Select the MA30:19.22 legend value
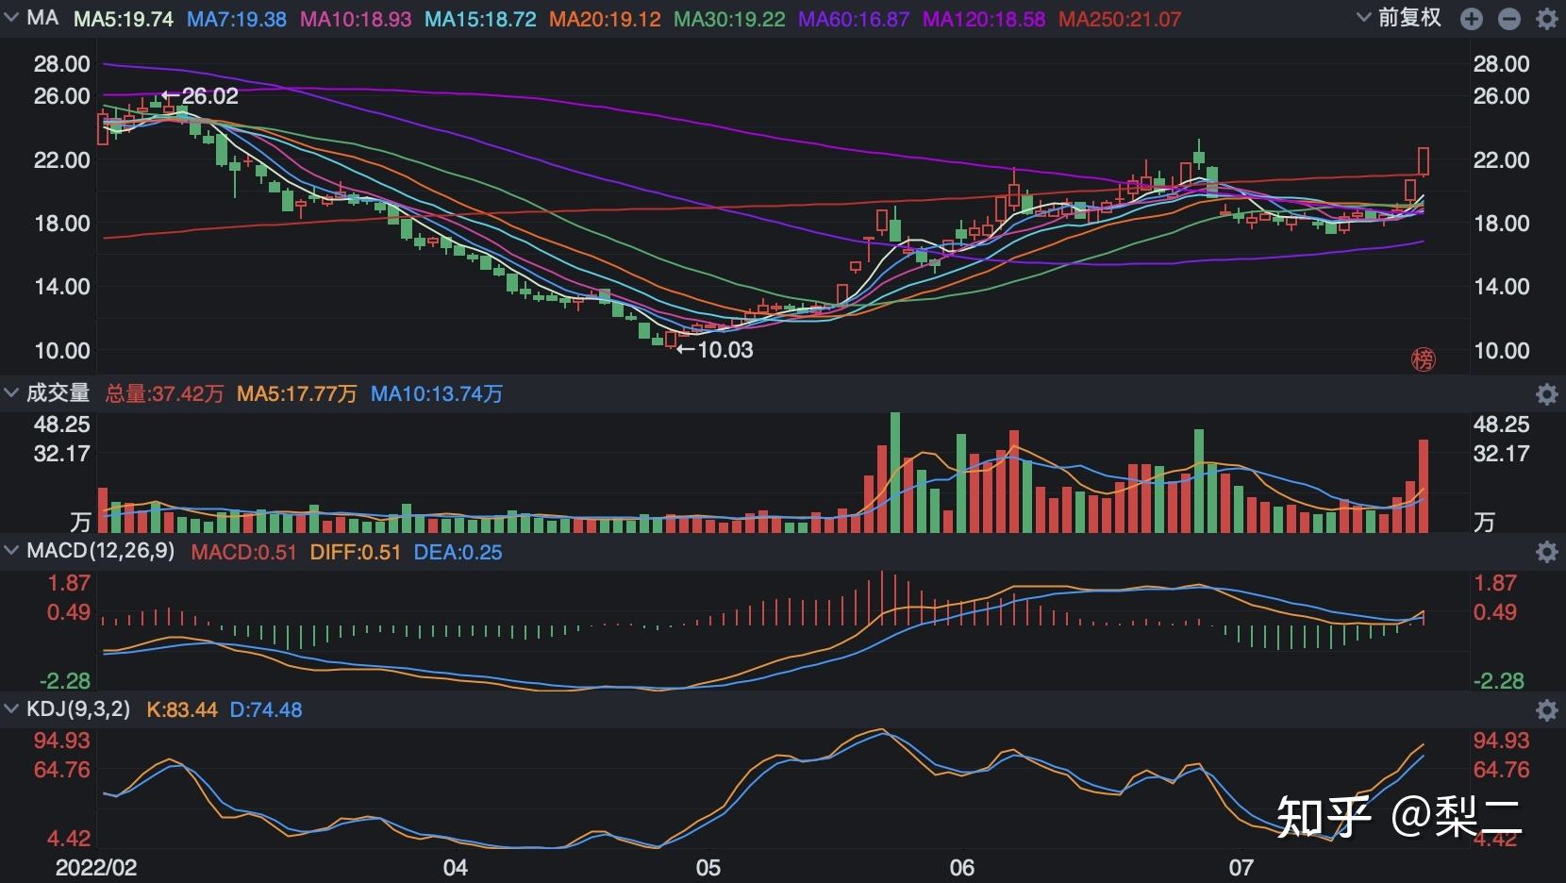Screen dimensions: 1566x883 [729, 19]
